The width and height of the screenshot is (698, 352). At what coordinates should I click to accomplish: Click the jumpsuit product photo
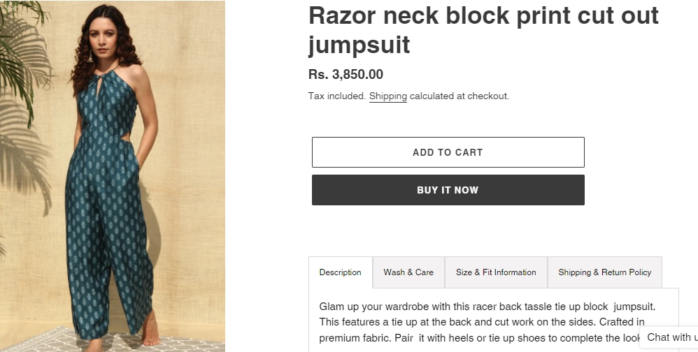(112, 175)
